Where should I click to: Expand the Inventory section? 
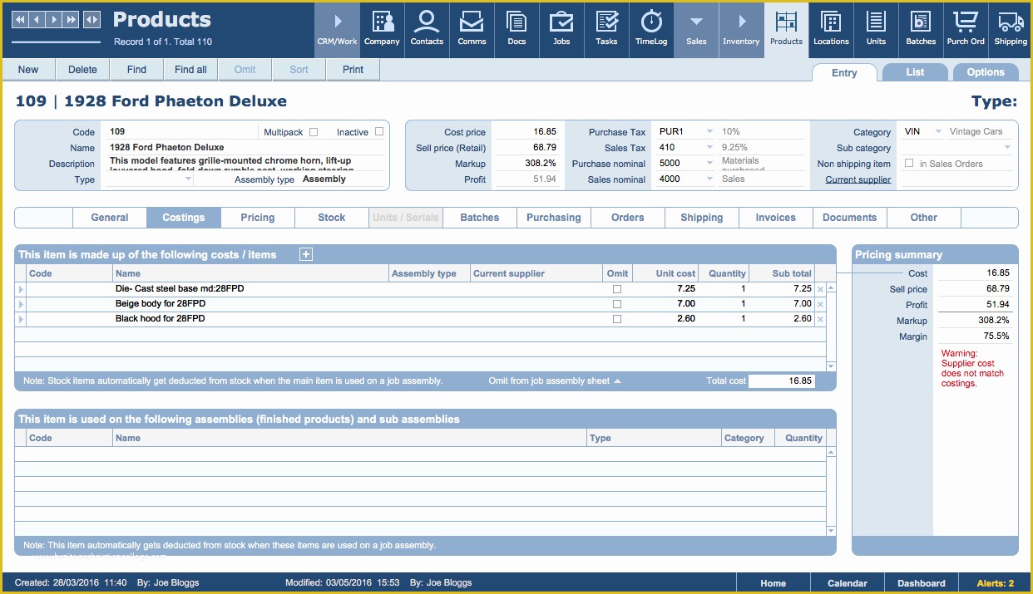pos(741,29)
